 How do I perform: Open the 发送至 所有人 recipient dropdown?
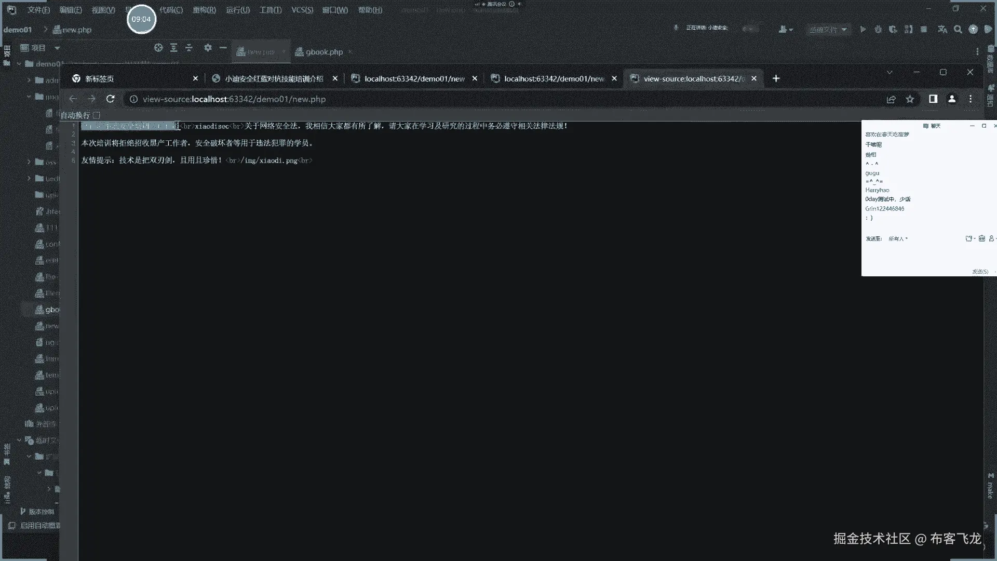[x=898, y=239]
